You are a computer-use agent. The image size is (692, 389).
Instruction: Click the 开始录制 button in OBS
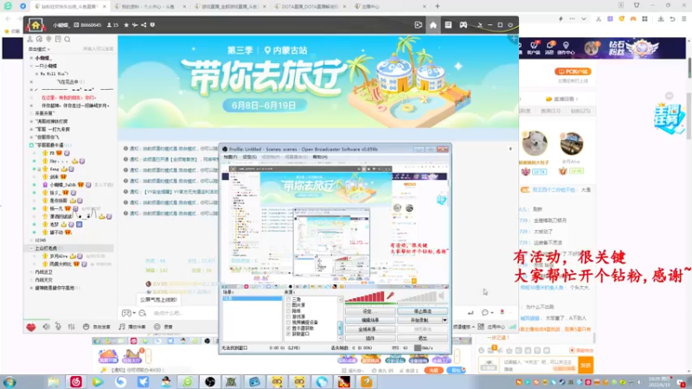420,320
